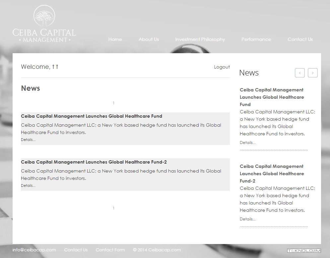Go to the Home page

[115, 39]
